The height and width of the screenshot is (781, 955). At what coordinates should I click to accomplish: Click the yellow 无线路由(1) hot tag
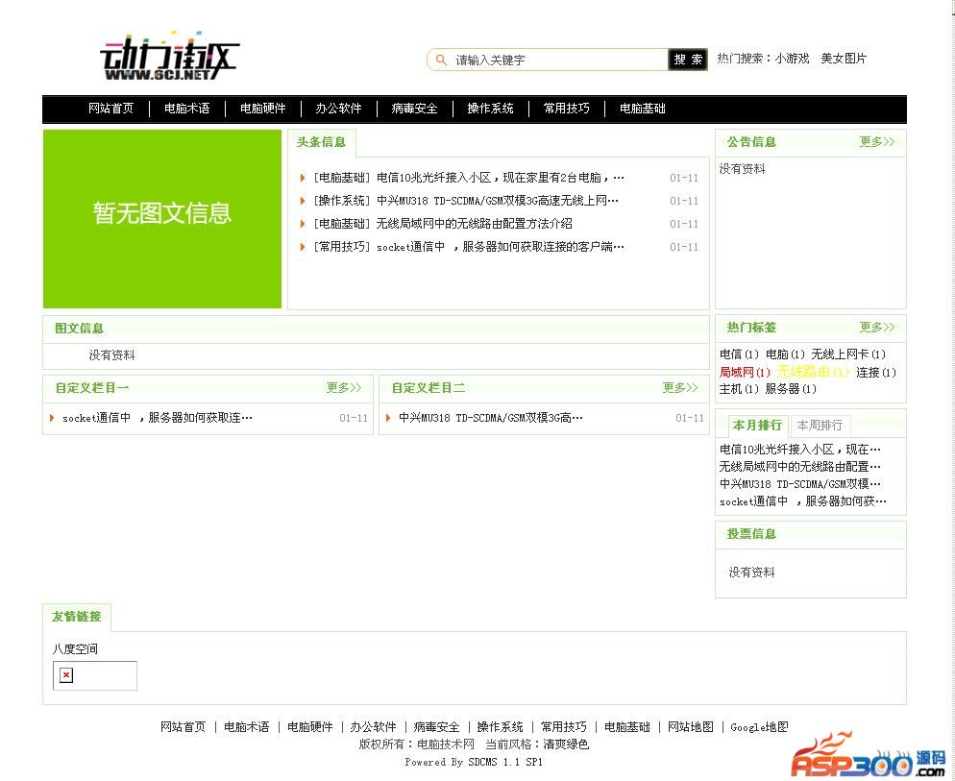tap(813, 372)
